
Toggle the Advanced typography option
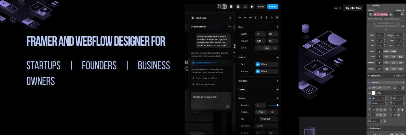pos(399,76)
